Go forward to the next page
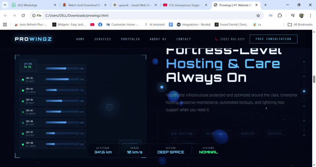316x167 pixels. (14, 15)
